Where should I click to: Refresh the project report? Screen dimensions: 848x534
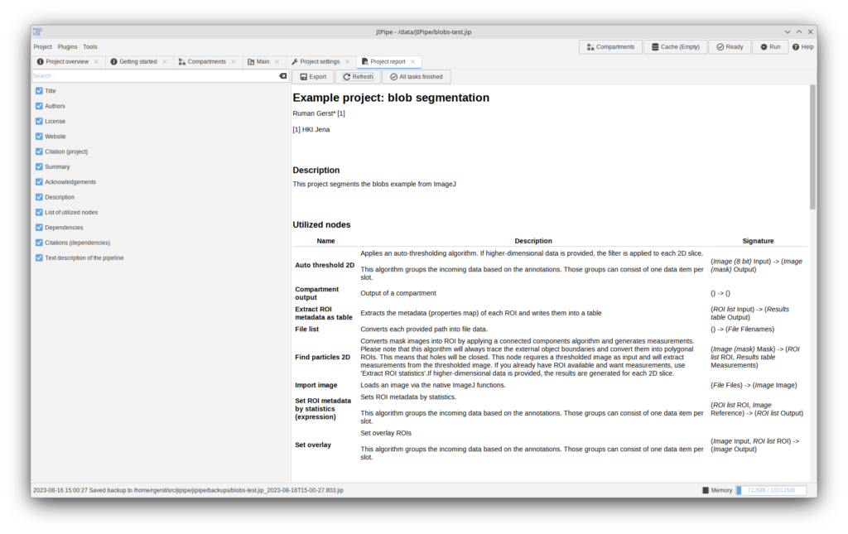358,76
